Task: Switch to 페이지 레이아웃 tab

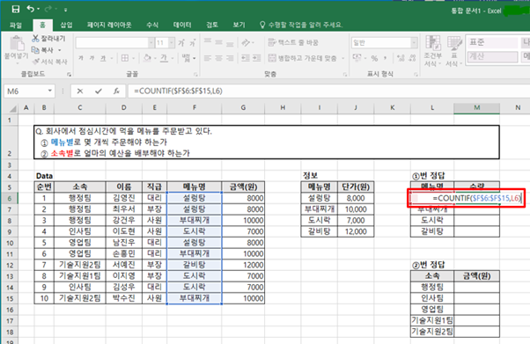Action: [109, 25]
